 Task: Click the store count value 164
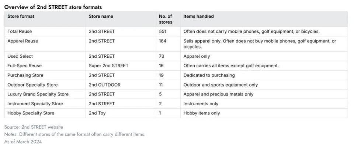click(163, 41)
